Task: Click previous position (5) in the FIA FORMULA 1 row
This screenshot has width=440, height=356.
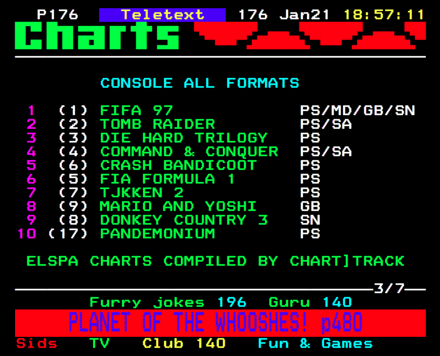Action: point(73,179)
